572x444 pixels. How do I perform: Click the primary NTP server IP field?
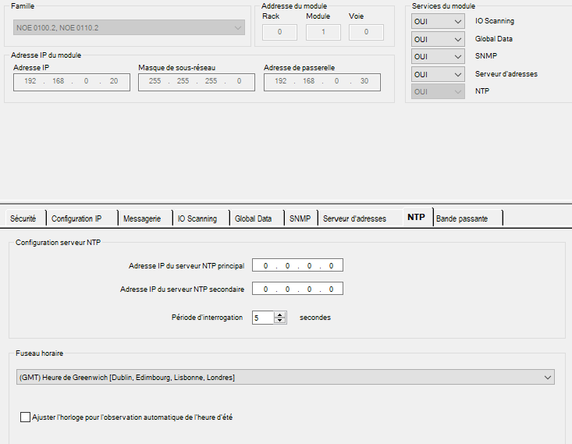coord(298,266)
